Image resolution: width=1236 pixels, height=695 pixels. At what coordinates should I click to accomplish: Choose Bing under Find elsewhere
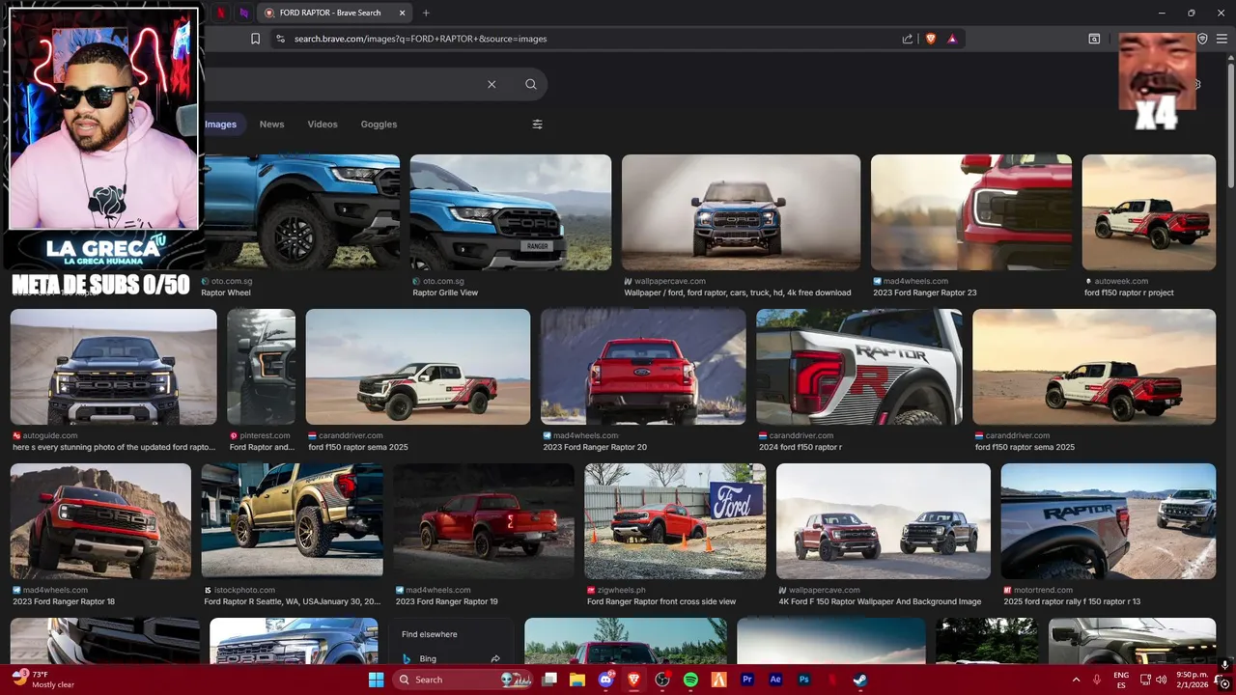pos(451,658)
